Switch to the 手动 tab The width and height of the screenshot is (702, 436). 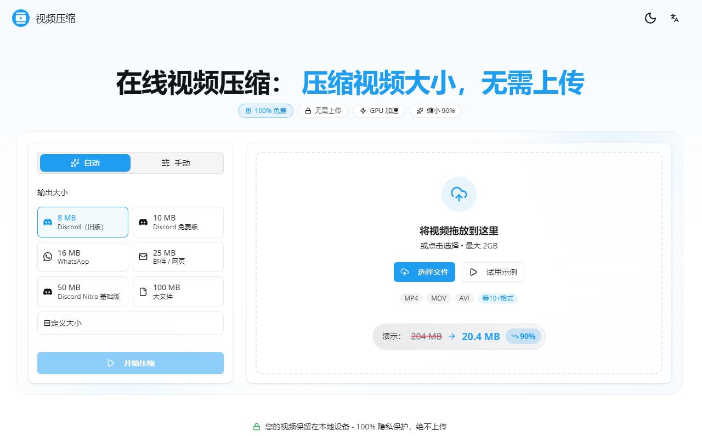177,163
